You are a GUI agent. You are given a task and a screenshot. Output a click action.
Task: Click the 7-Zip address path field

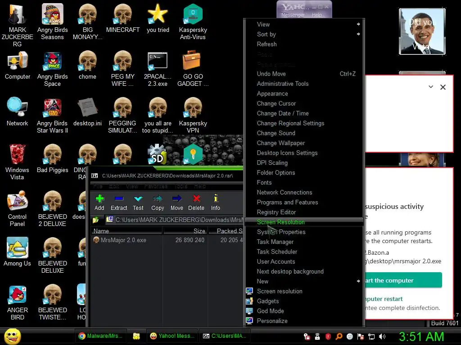pos(174,220)
